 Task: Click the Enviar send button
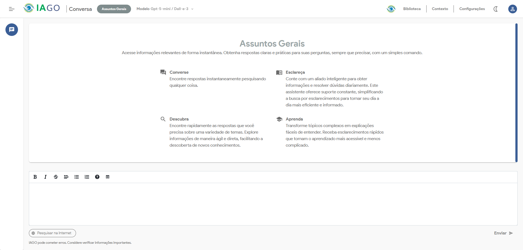[x=503, y=233]
